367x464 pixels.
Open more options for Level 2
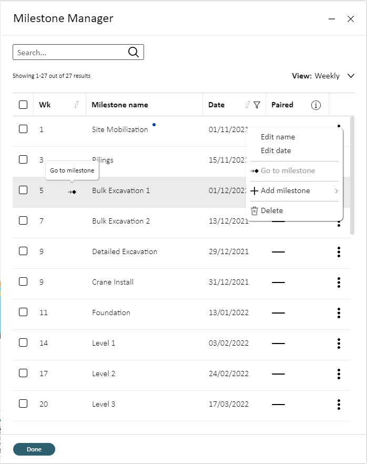339,374
